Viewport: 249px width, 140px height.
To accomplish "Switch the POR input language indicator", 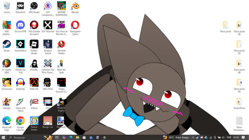I will [229, 138].
